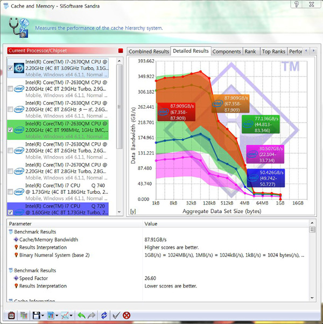Click the results panel scroll-up arrow
This screenshot has height=324, width=323.
pyautogui.click(x=312, y=223)
